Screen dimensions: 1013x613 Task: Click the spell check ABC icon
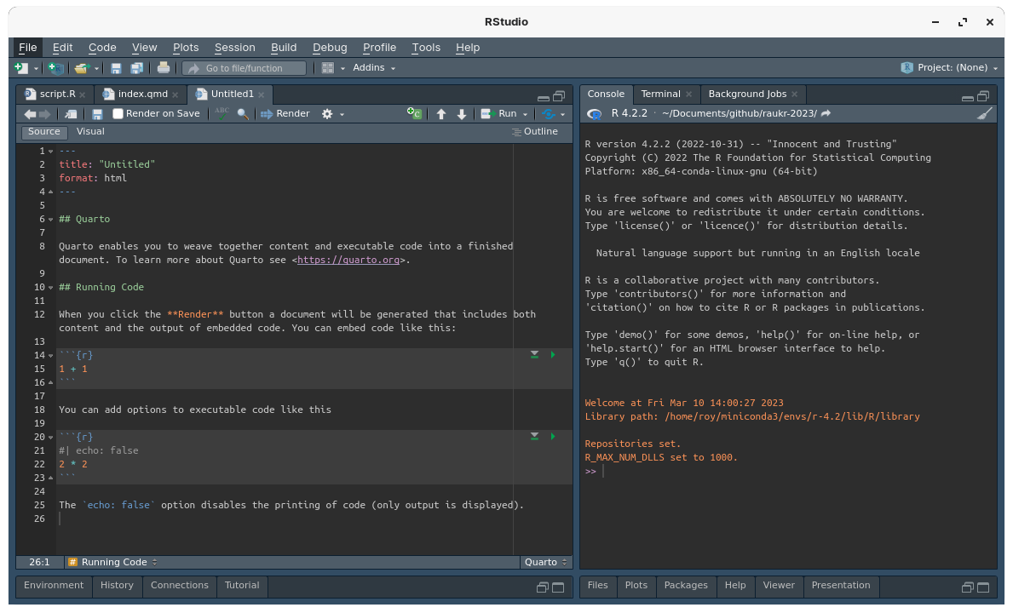pyautogui.click(x=222, y=113)
